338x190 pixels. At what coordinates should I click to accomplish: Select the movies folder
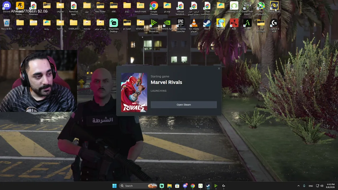pyautogui.click(x=87, y=24)
